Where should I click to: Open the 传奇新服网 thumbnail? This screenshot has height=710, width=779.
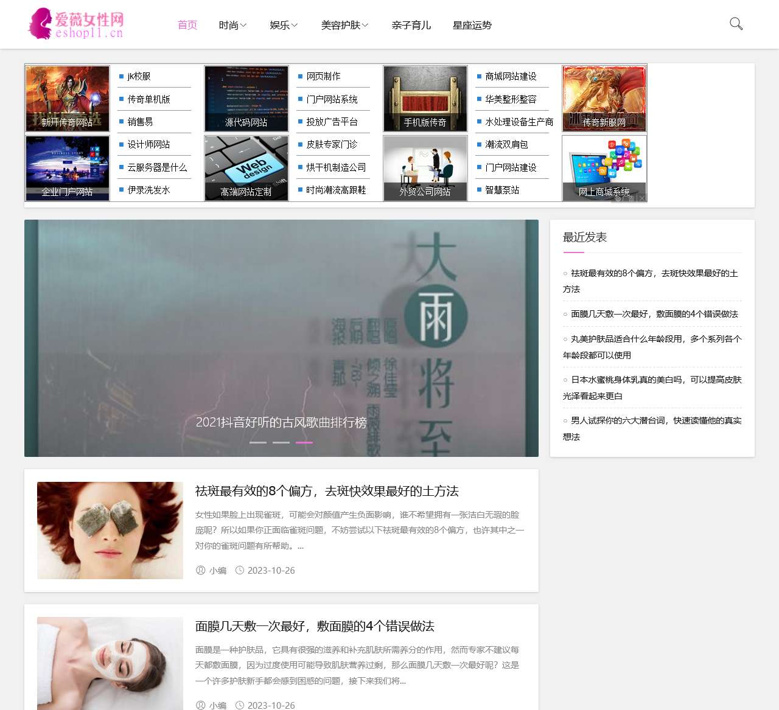point(604,99)
